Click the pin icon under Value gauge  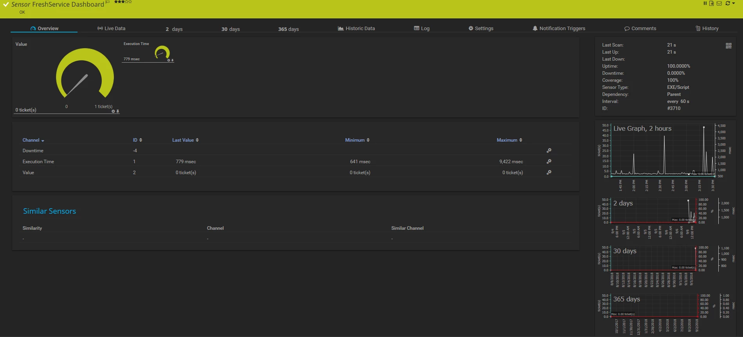click(x=117, y=112)
